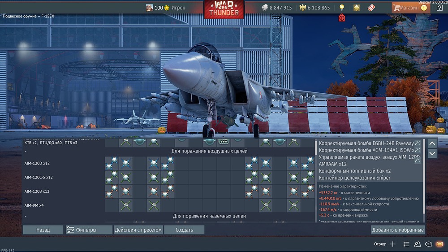The image size is (448, 252).
Task: Click the up arrow button beside description panel
Action: coord(432,143)
